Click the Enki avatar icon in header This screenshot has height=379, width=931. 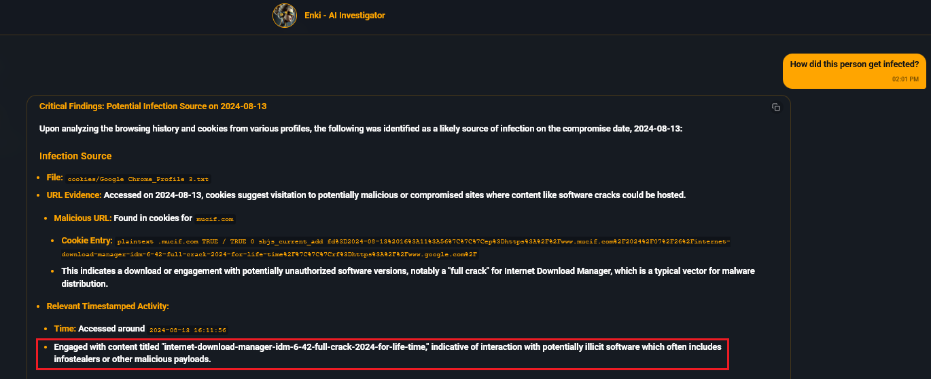coord(284,16)
